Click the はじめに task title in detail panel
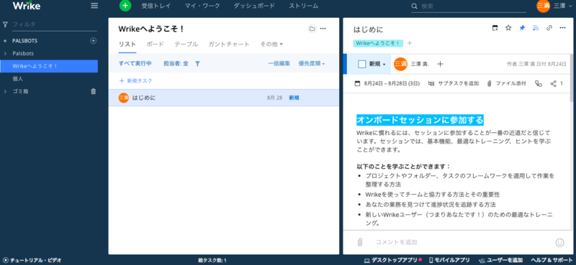Viewport: 576px width, 265px height. point(368,29)
